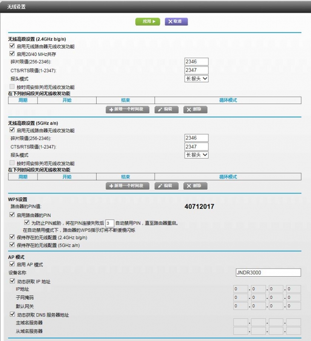This screenshot has width=311, height=341.
Task: Open 5GHz 报头模式 dropdown
Action: click(197, 155)
